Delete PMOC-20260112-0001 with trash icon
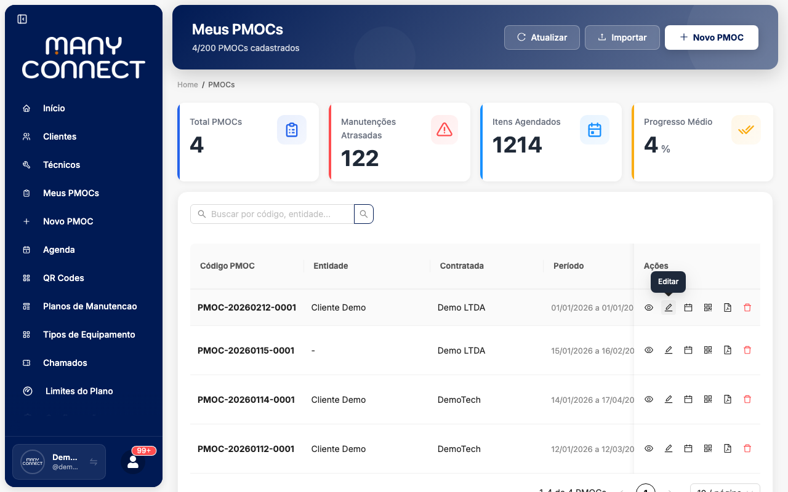Viewport: 788px width, 492px height. click(x=747, y=448)
